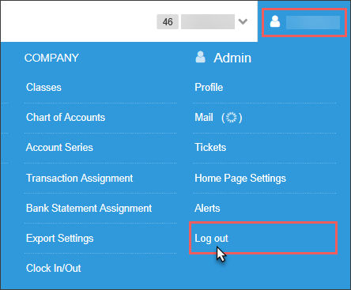Click the 46 company number badge
The width and height of the screenshot is (351, 290).
(168, 21)
